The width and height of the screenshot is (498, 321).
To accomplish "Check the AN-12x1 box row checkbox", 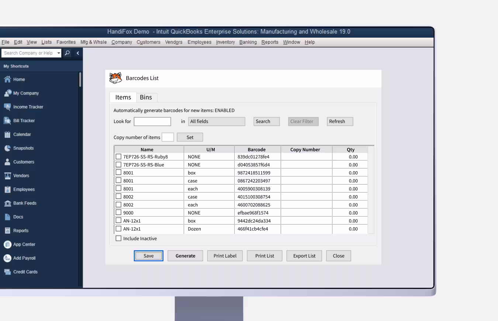I will (x=118, y=220).
